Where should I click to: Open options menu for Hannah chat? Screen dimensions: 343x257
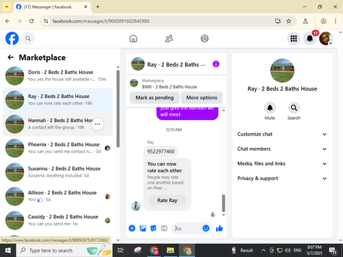97,124
